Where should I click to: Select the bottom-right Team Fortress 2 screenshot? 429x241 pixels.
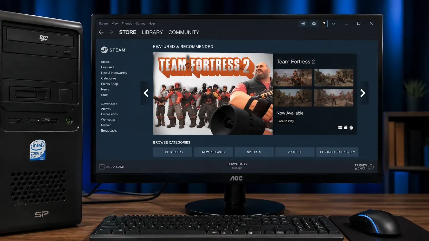334,98
